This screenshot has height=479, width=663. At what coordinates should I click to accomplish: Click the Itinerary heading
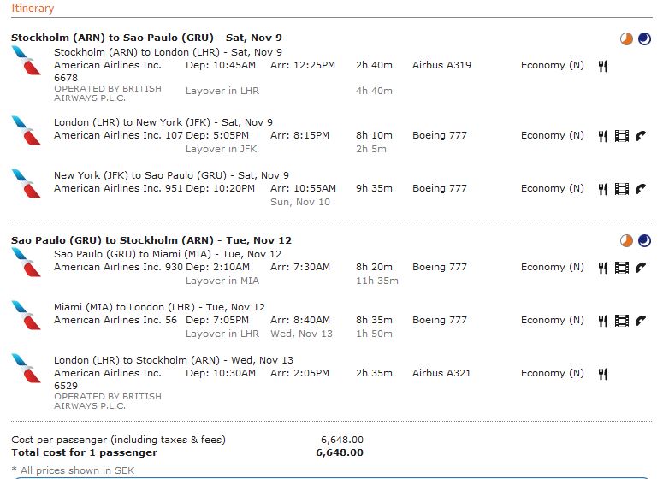point(33,9)
